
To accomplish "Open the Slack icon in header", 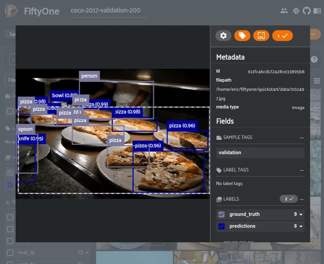I will coord(296,11).
